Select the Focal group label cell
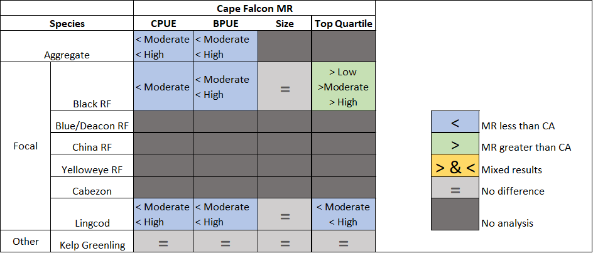 (x=25, y=146)
